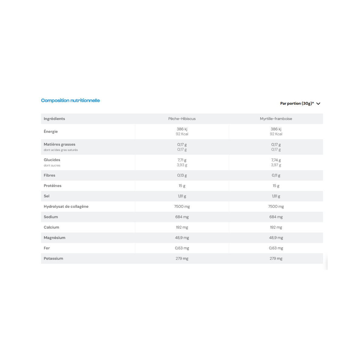Click the Énergie row label

51,131
